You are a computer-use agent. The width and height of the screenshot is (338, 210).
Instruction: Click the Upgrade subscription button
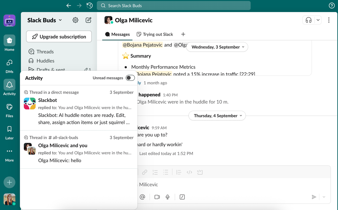coord(59,37)
